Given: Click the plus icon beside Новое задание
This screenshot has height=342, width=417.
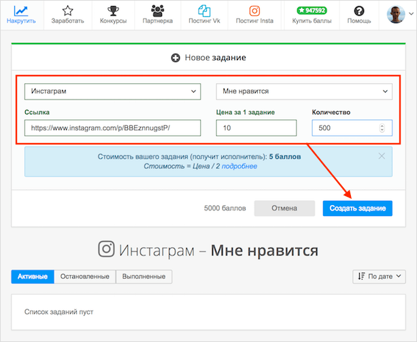Looking at the screenshot, I should [x=176, y=58].
